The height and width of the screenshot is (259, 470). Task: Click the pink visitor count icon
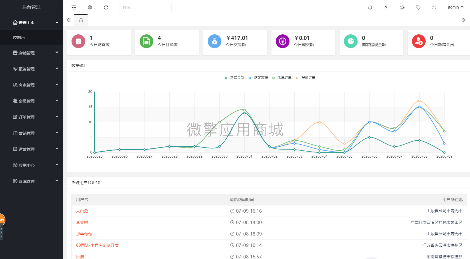pyautogui.click(x=78, y=41)
